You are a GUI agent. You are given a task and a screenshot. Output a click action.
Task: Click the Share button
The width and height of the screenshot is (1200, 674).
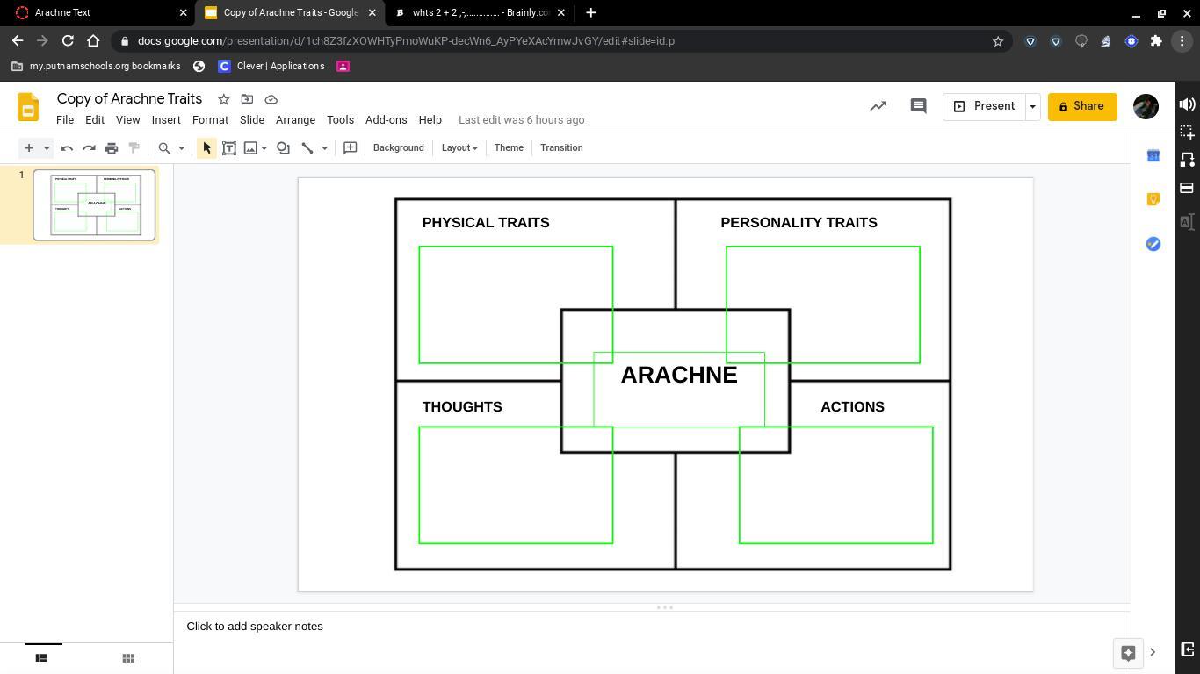click(1081, 106)
